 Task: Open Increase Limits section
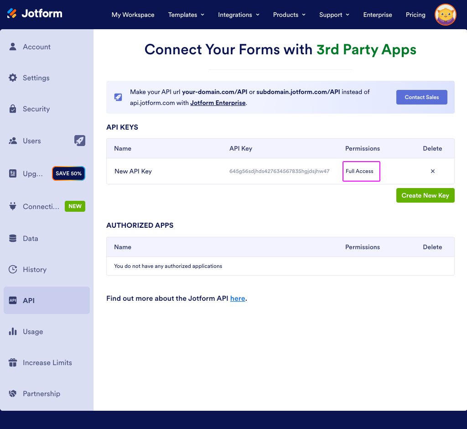[47, 362]
